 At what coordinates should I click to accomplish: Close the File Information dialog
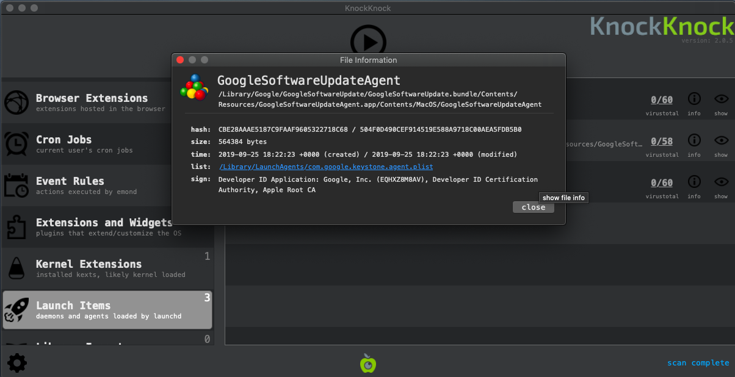coord(533,207)
